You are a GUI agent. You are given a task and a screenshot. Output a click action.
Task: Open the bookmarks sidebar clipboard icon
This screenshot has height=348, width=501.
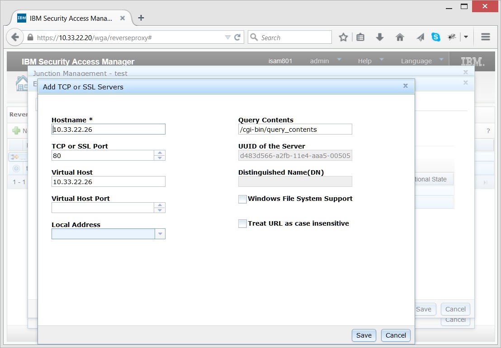360,37
